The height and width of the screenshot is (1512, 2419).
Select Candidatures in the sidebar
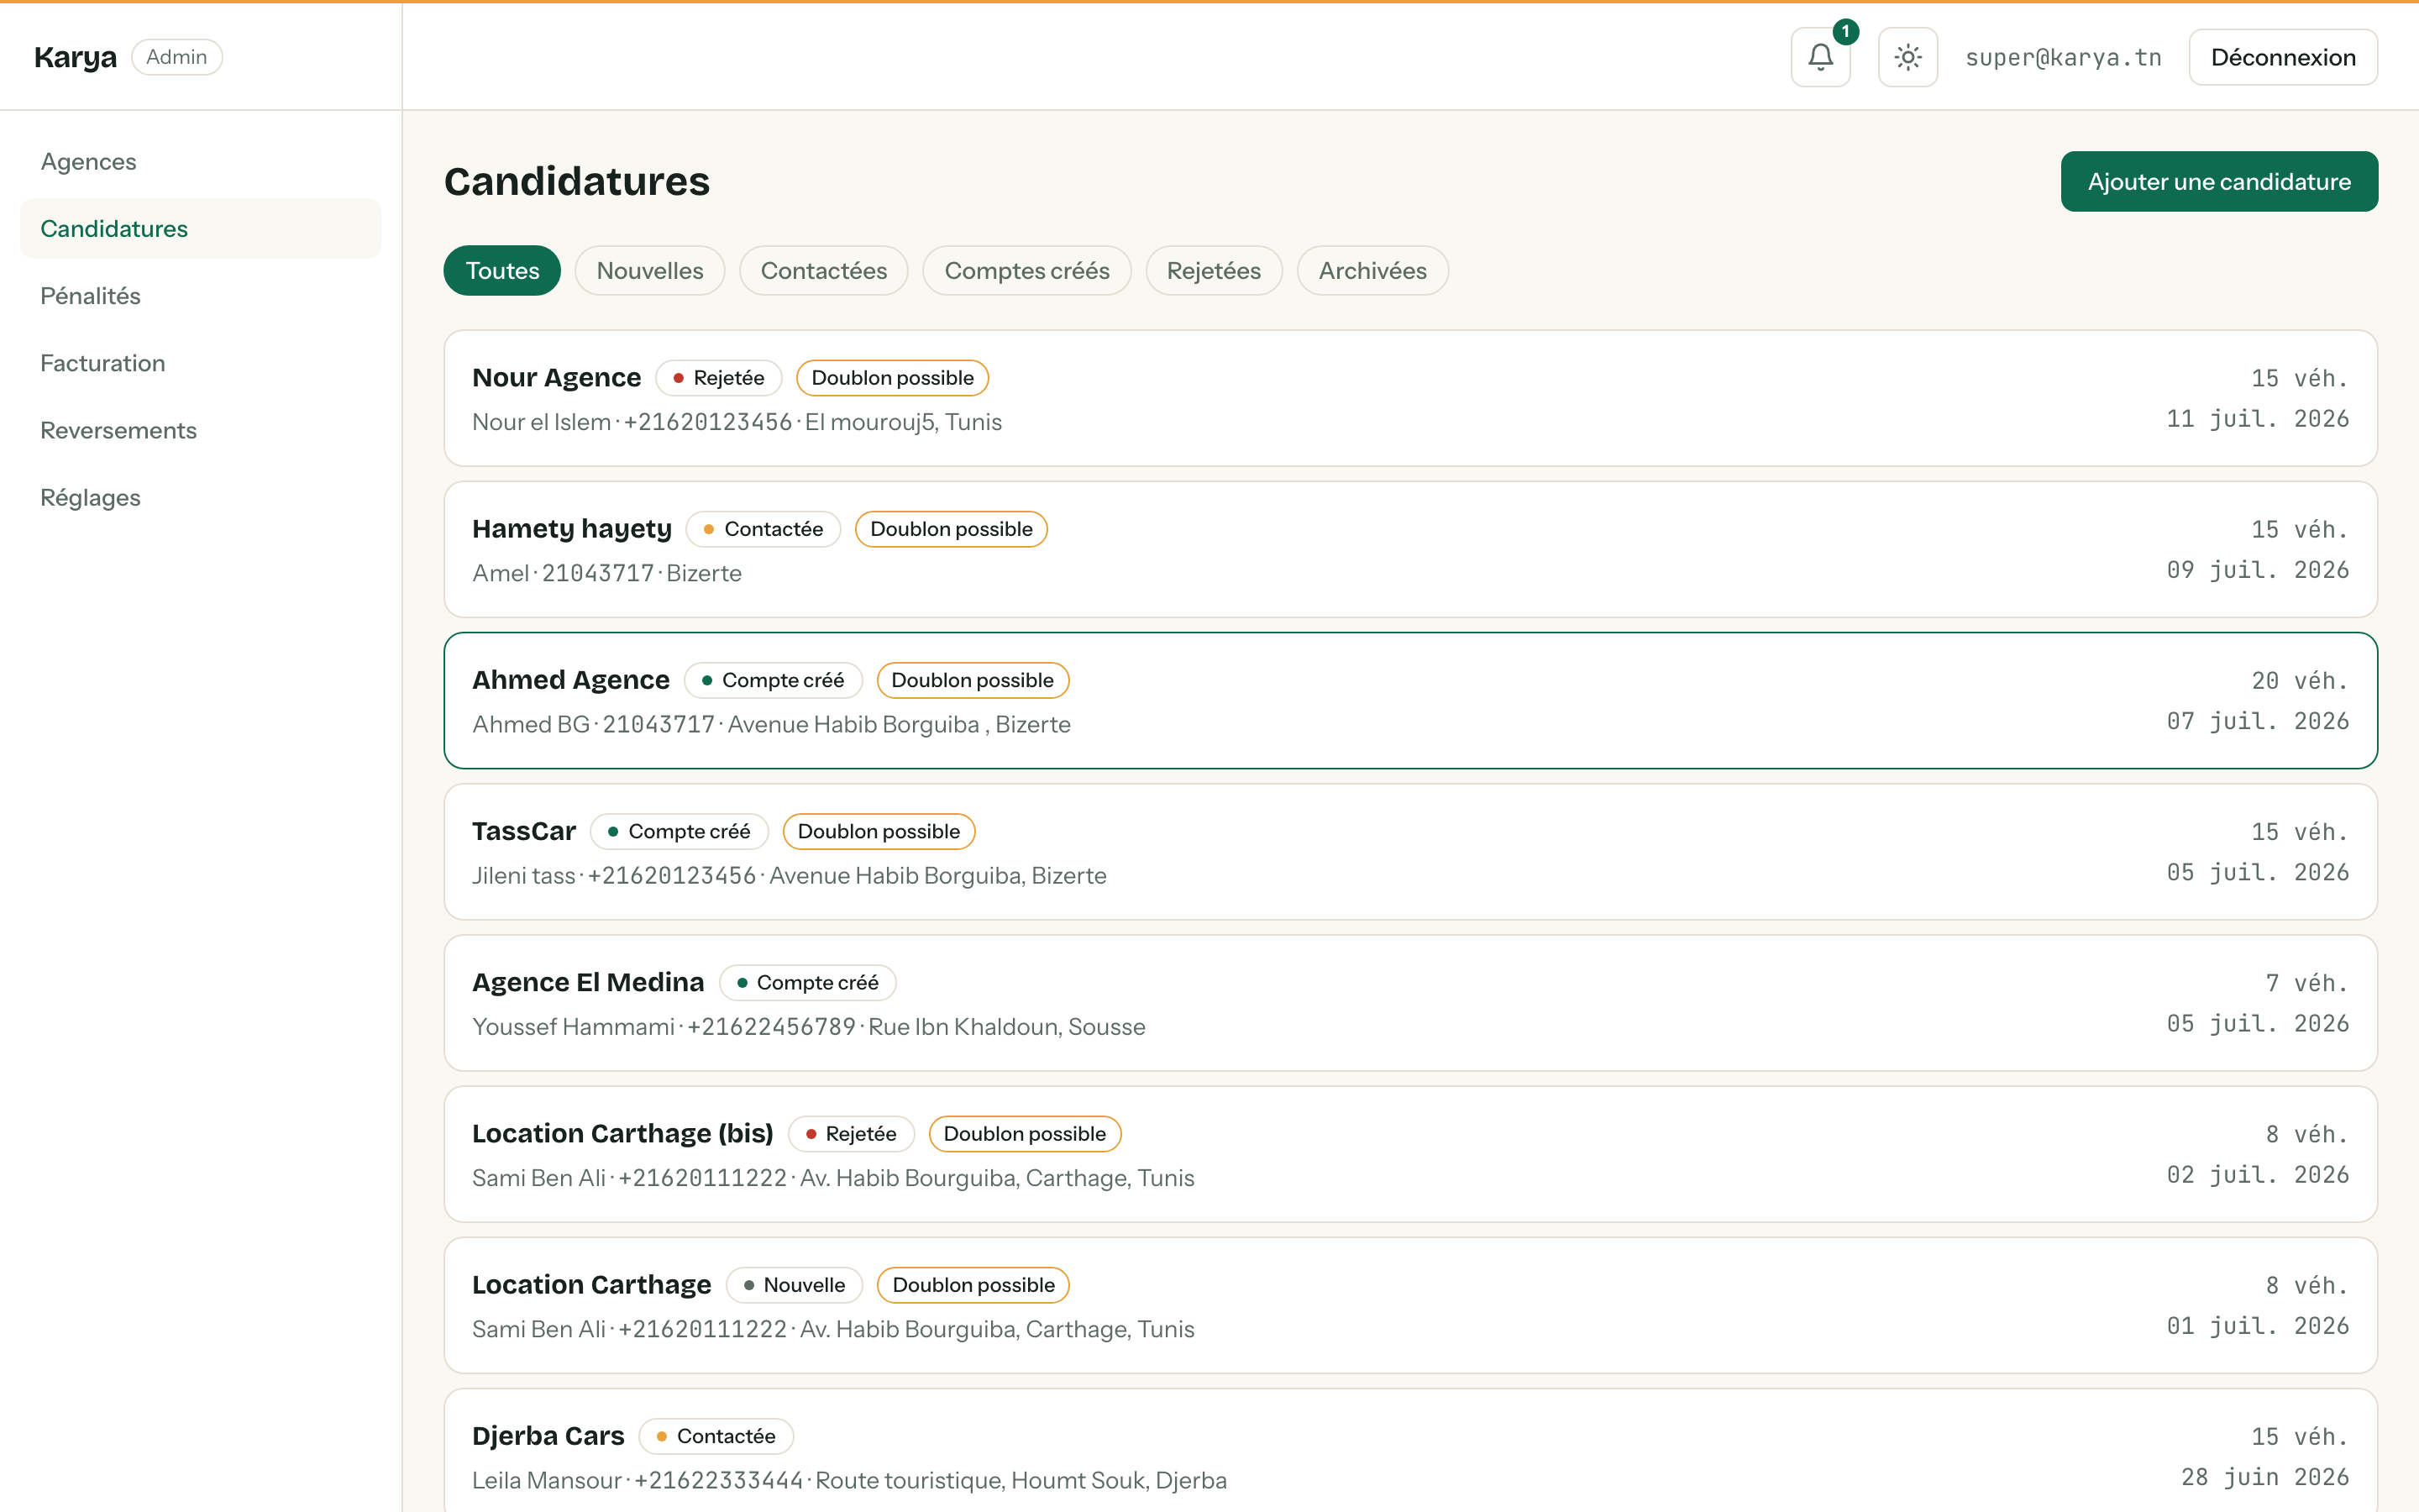click(200, 228)
